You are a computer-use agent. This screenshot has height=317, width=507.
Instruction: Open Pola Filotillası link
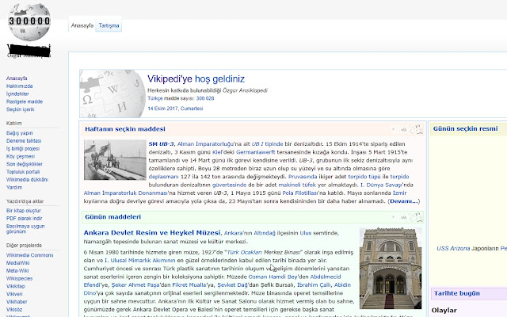(300, 193)
